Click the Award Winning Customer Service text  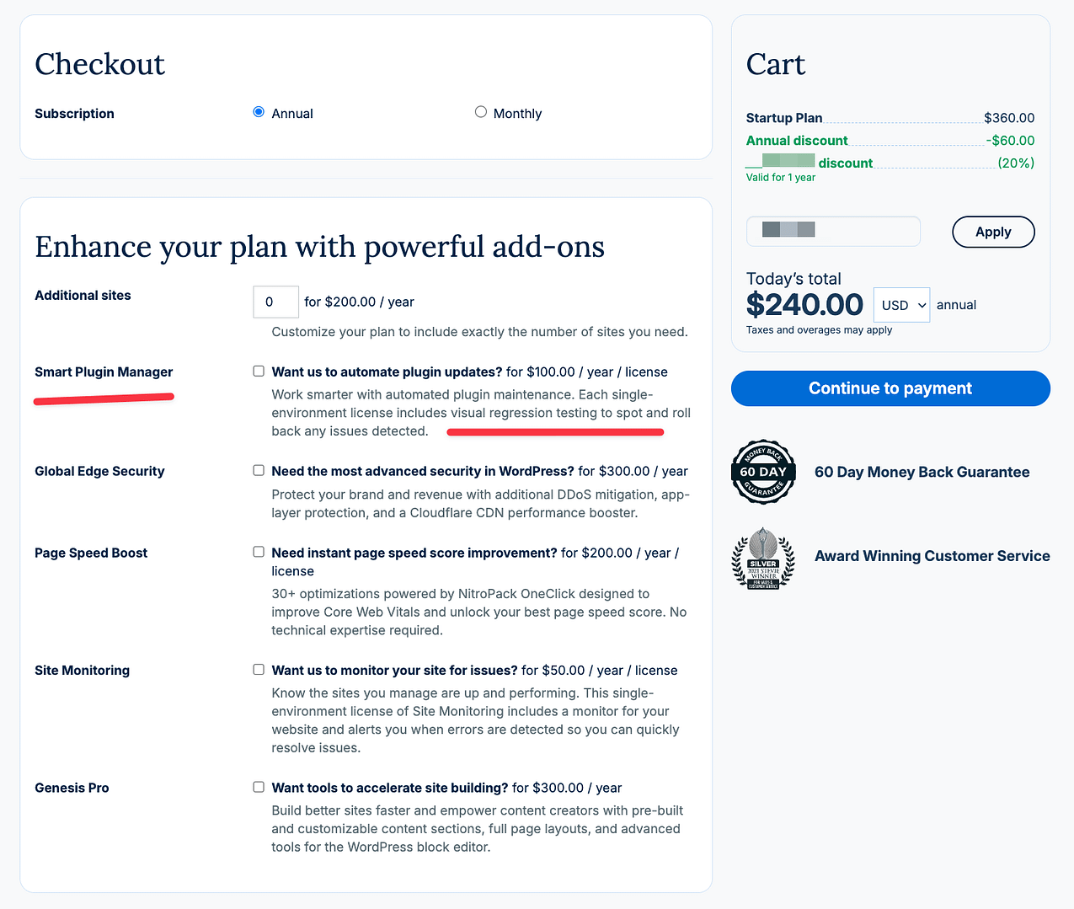[x=932, y=556]
